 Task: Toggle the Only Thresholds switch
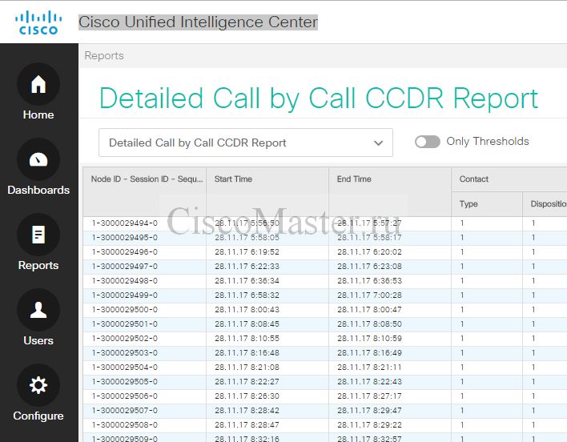[428, 142]
